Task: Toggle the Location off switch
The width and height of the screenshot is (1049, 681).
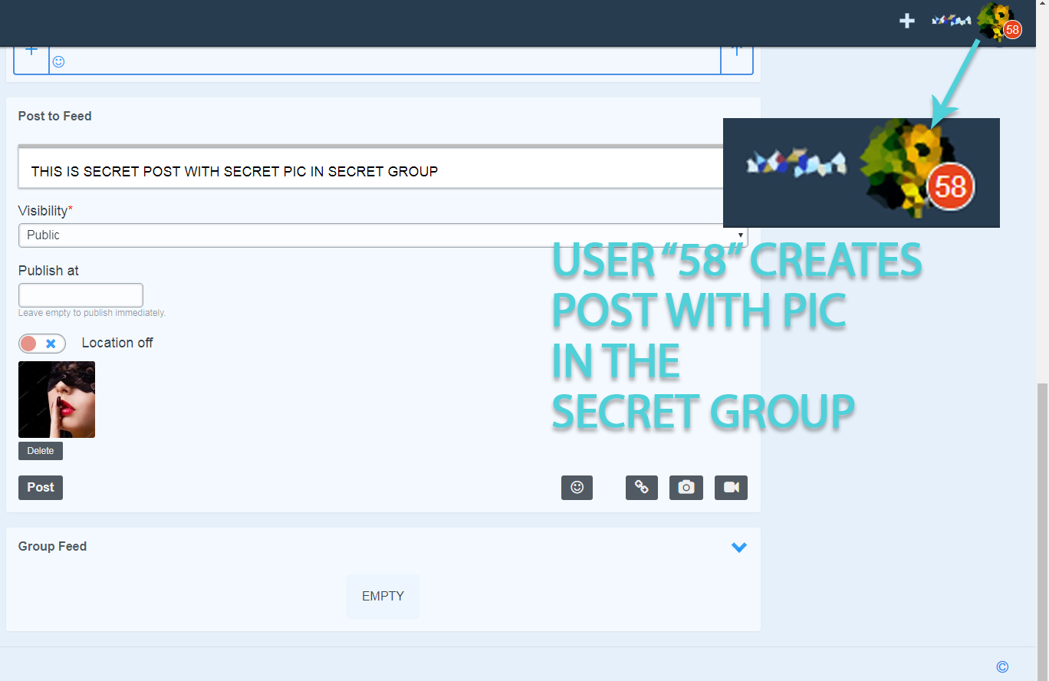Action: [42, 344]
